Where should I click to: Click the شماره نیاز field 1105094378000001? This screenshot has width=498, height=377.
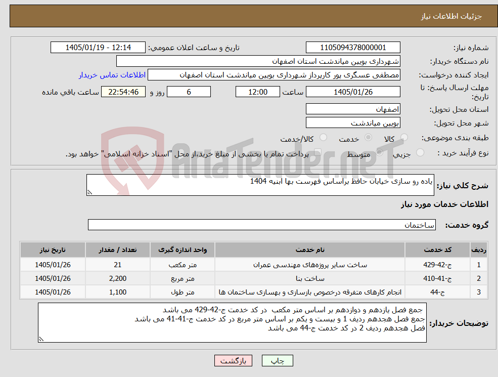pyautogui.click(x=353, y=48)
